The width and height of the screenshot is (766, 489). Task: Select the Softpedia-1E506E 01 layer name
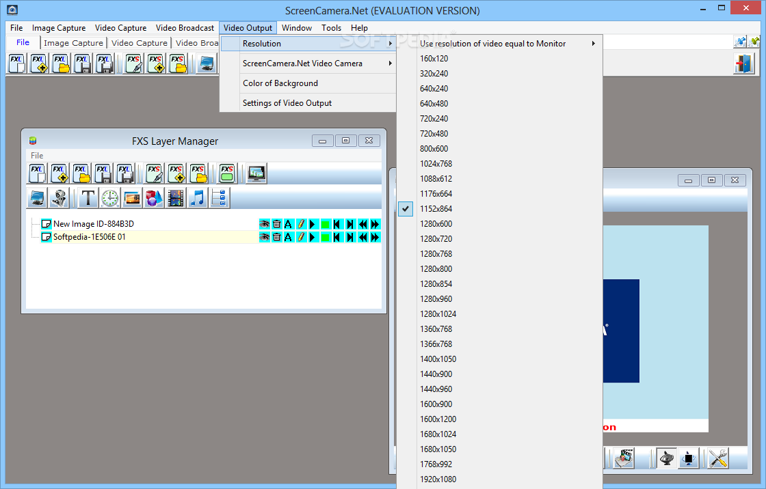pos(90,237)
